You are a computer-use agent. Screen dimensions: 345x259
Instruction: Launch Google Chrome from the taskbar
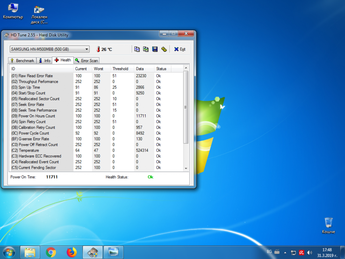pos(51,252)
